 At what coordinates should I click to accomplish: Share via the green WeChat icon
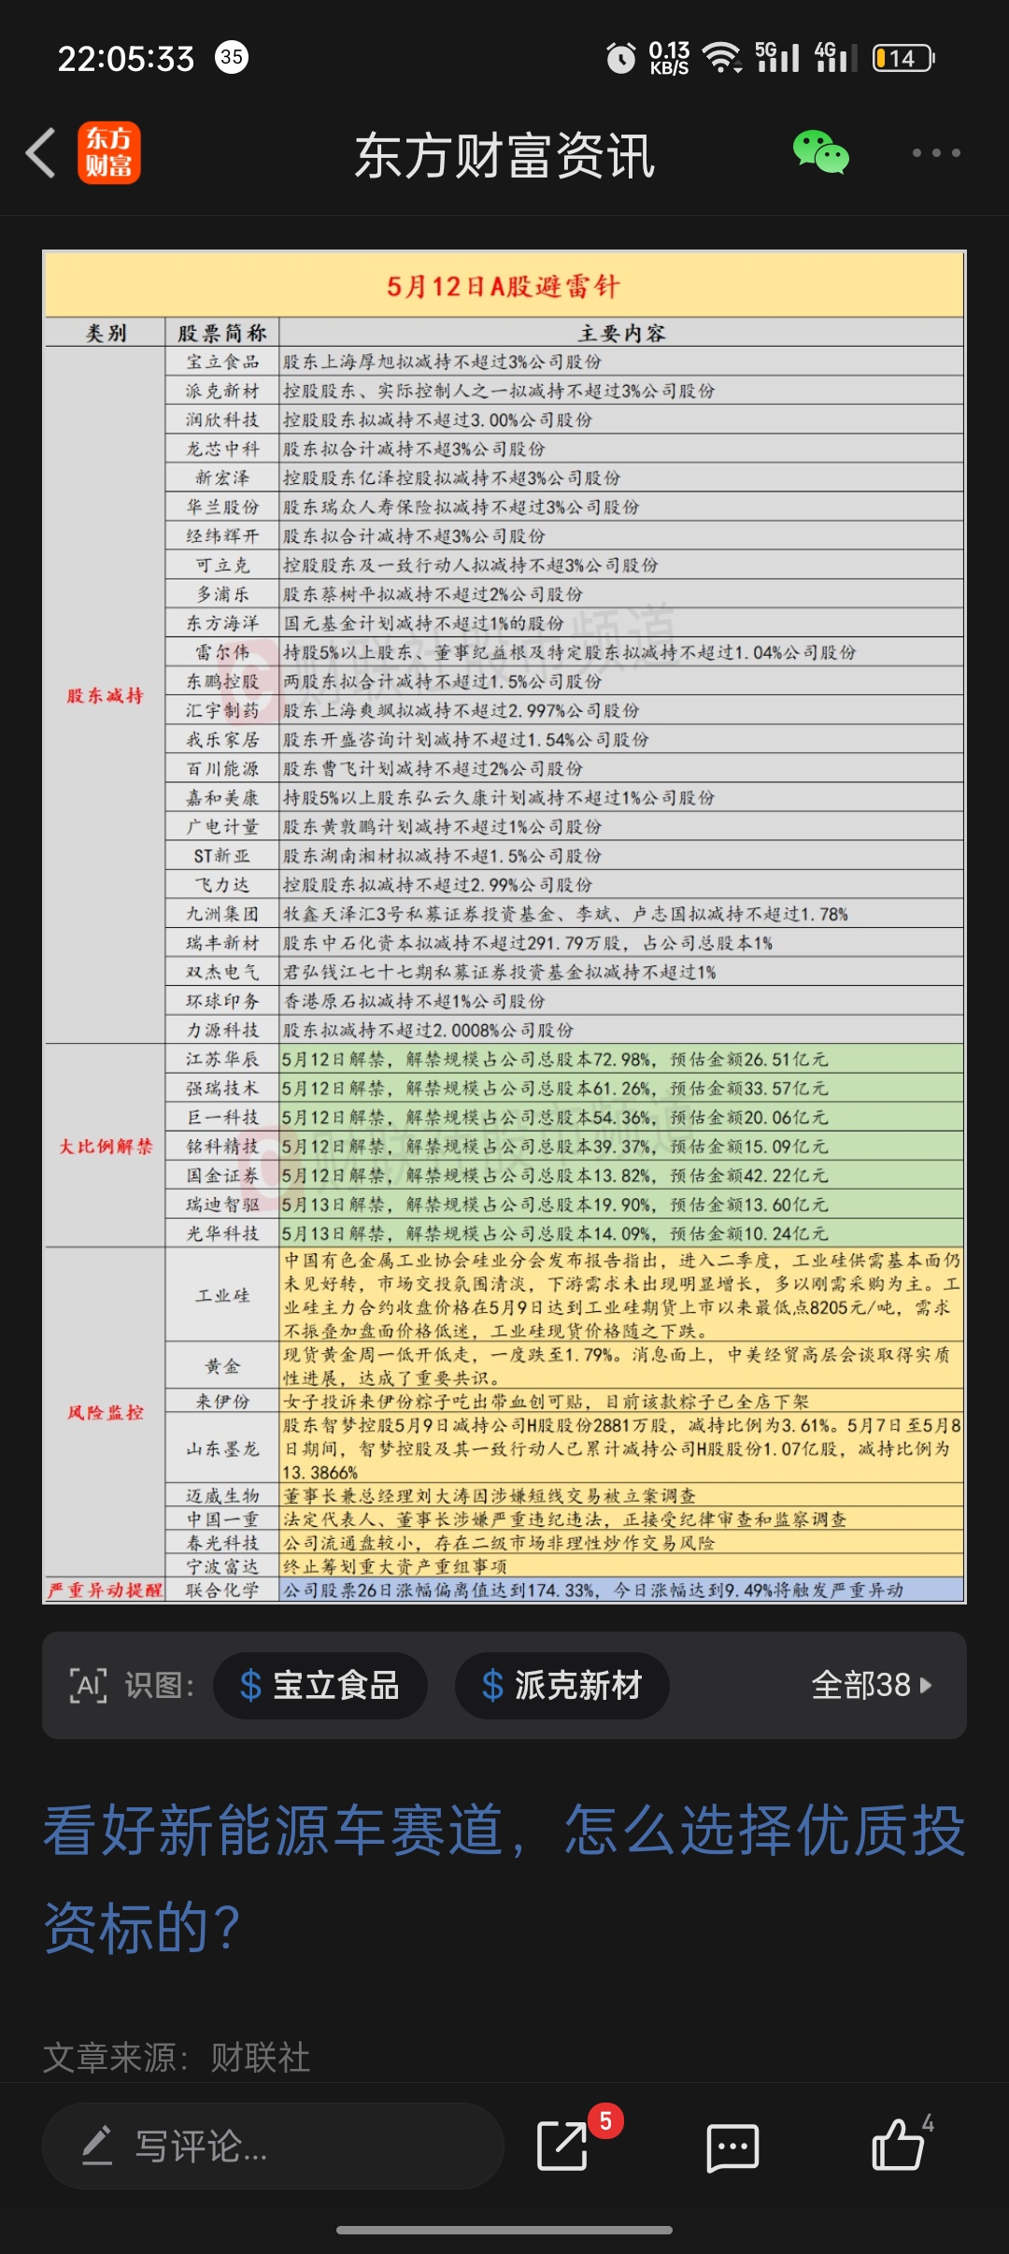click(821, 152)
